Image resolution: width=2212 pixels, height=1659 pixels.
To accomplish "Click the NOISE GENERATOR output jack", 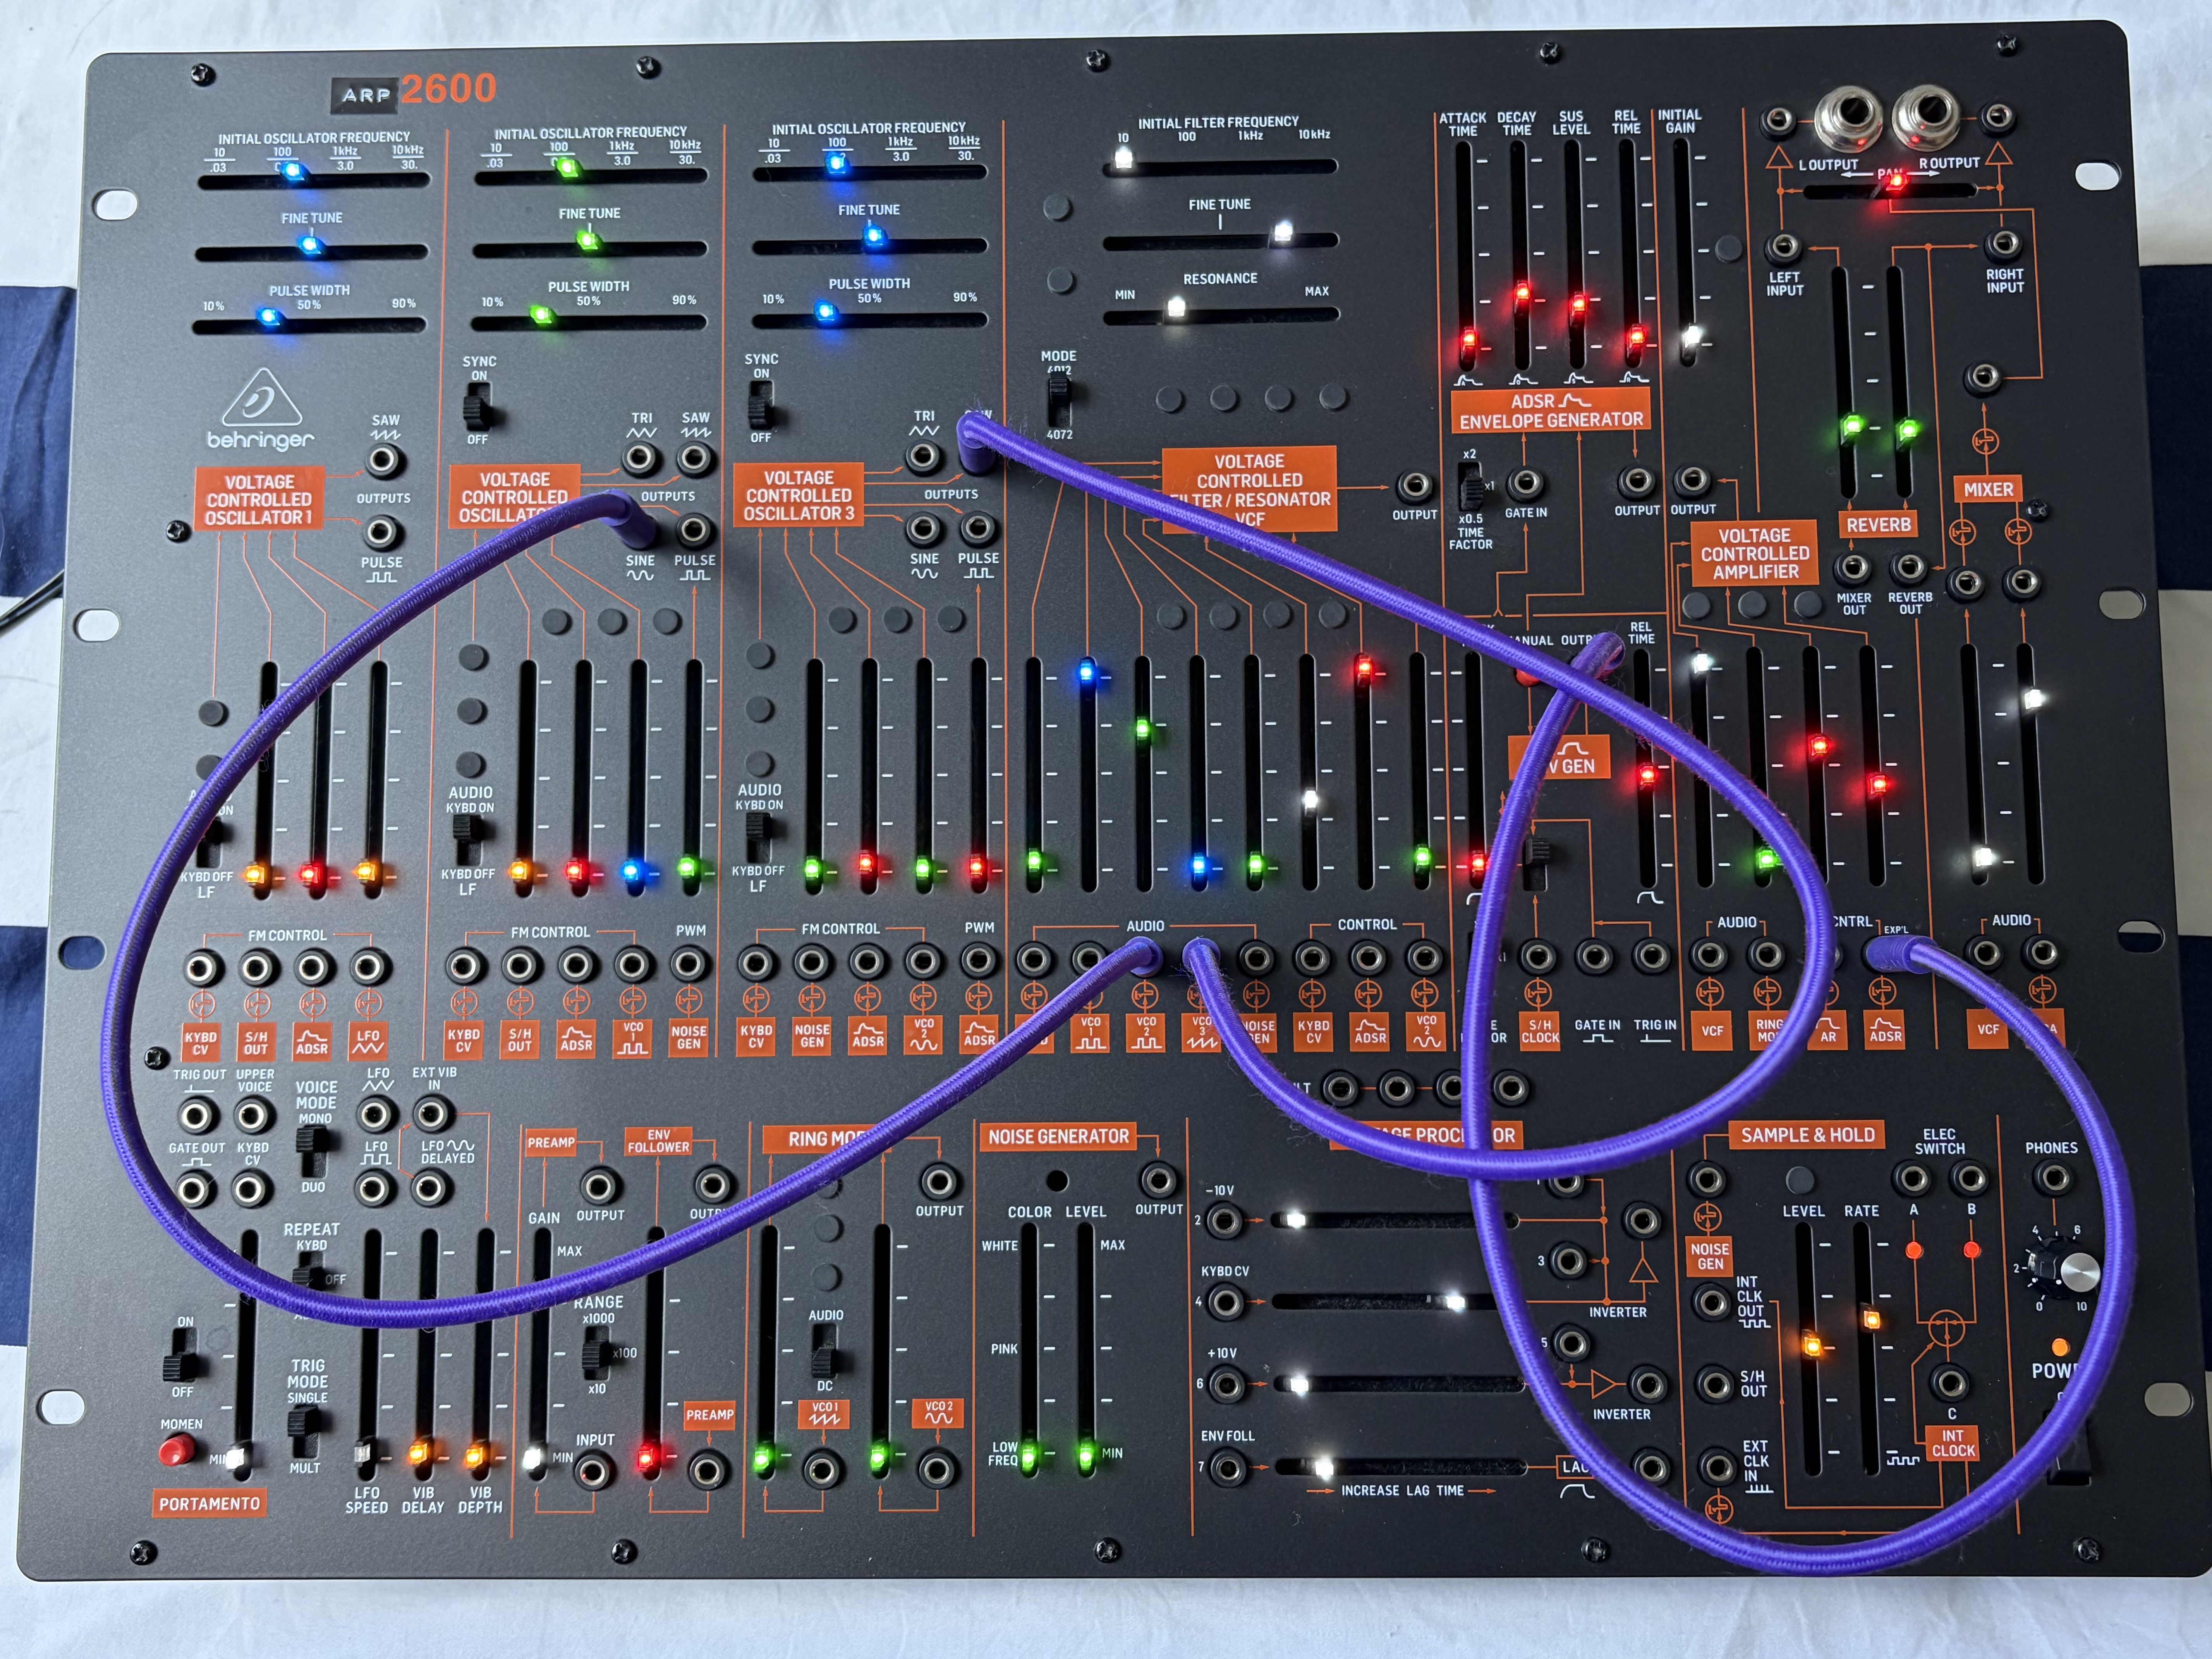I will 1158,1181.
